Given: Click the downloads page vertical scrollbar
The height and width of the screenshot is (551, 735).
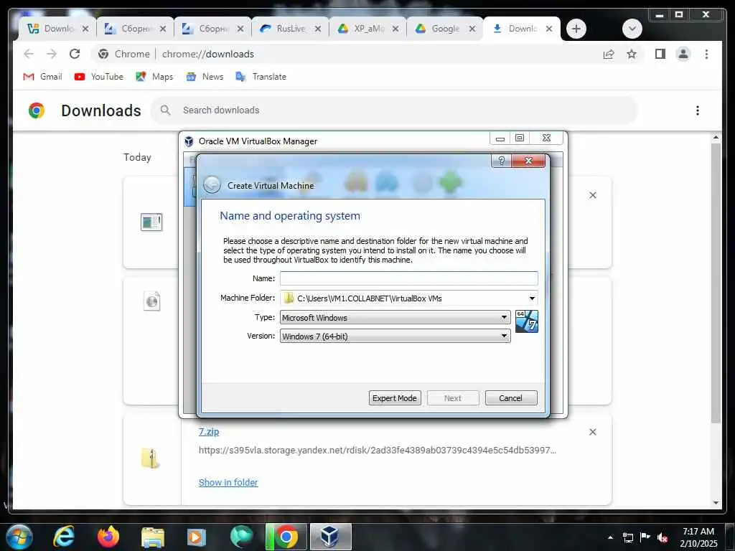Looking at the screenshot, I should point(716,283).
